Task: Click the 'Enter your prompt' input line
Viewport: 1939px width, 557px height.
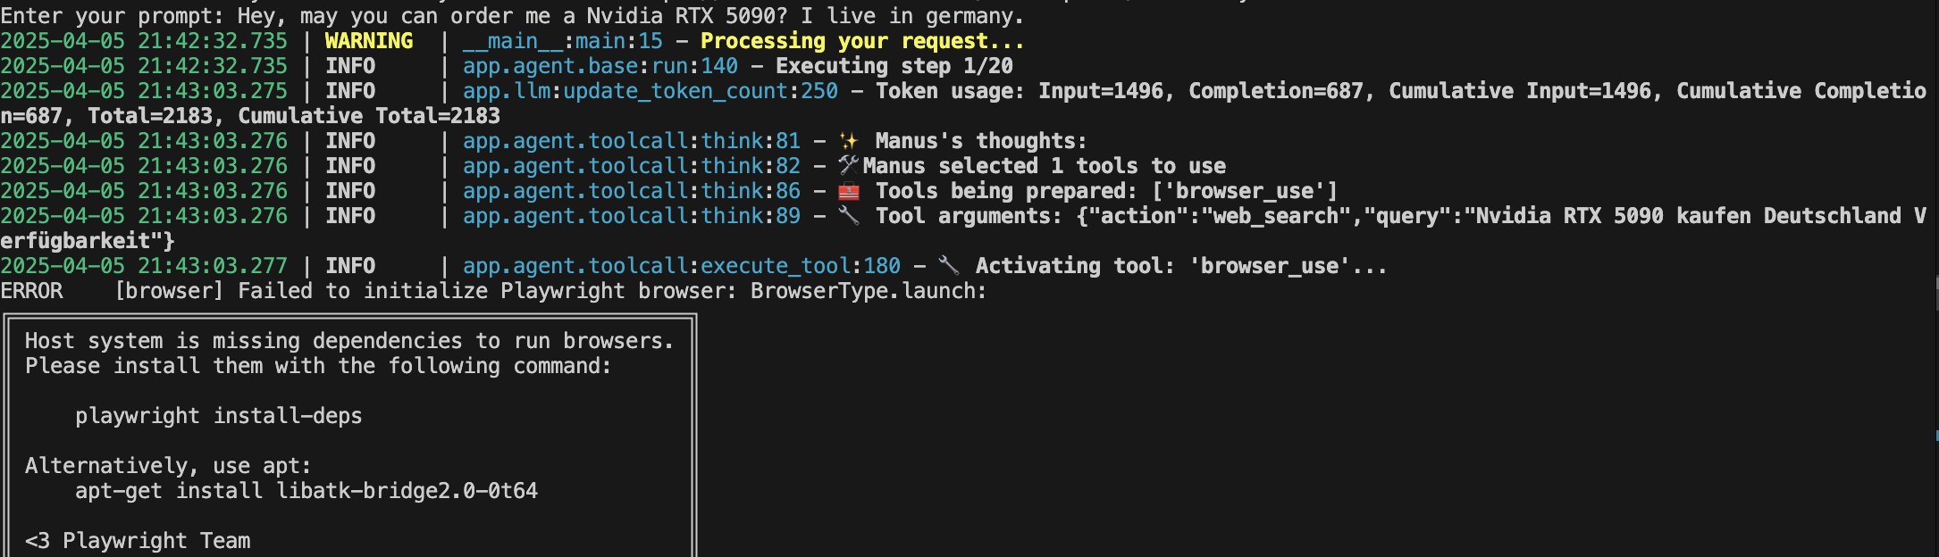Action: pos(513,16)
